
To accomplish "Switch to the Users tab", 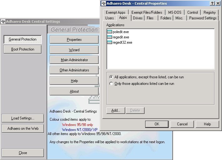I will click(110, 18).
